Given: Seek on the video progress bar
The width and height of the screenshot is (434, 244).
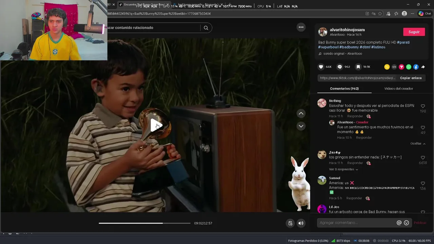Looking at the screenshot, I should [x=144, y=223].
